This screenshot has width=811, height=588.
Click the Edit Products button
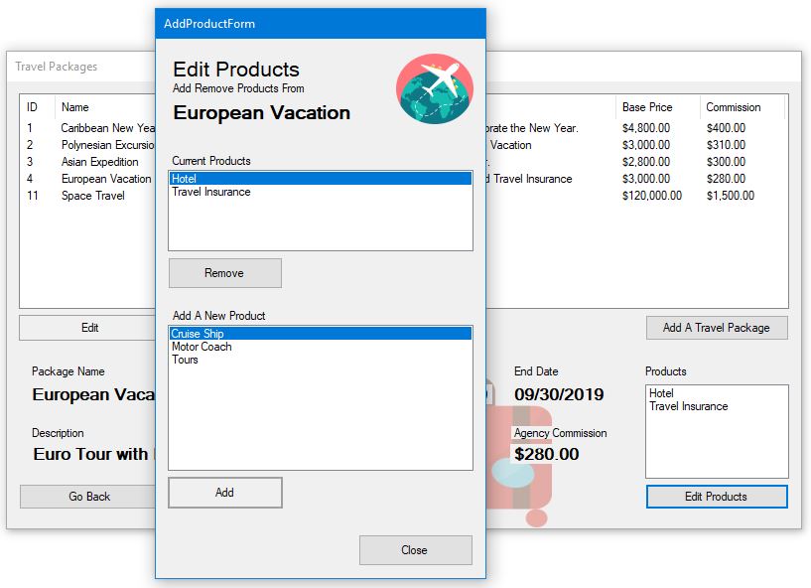(x=716, y=497)
